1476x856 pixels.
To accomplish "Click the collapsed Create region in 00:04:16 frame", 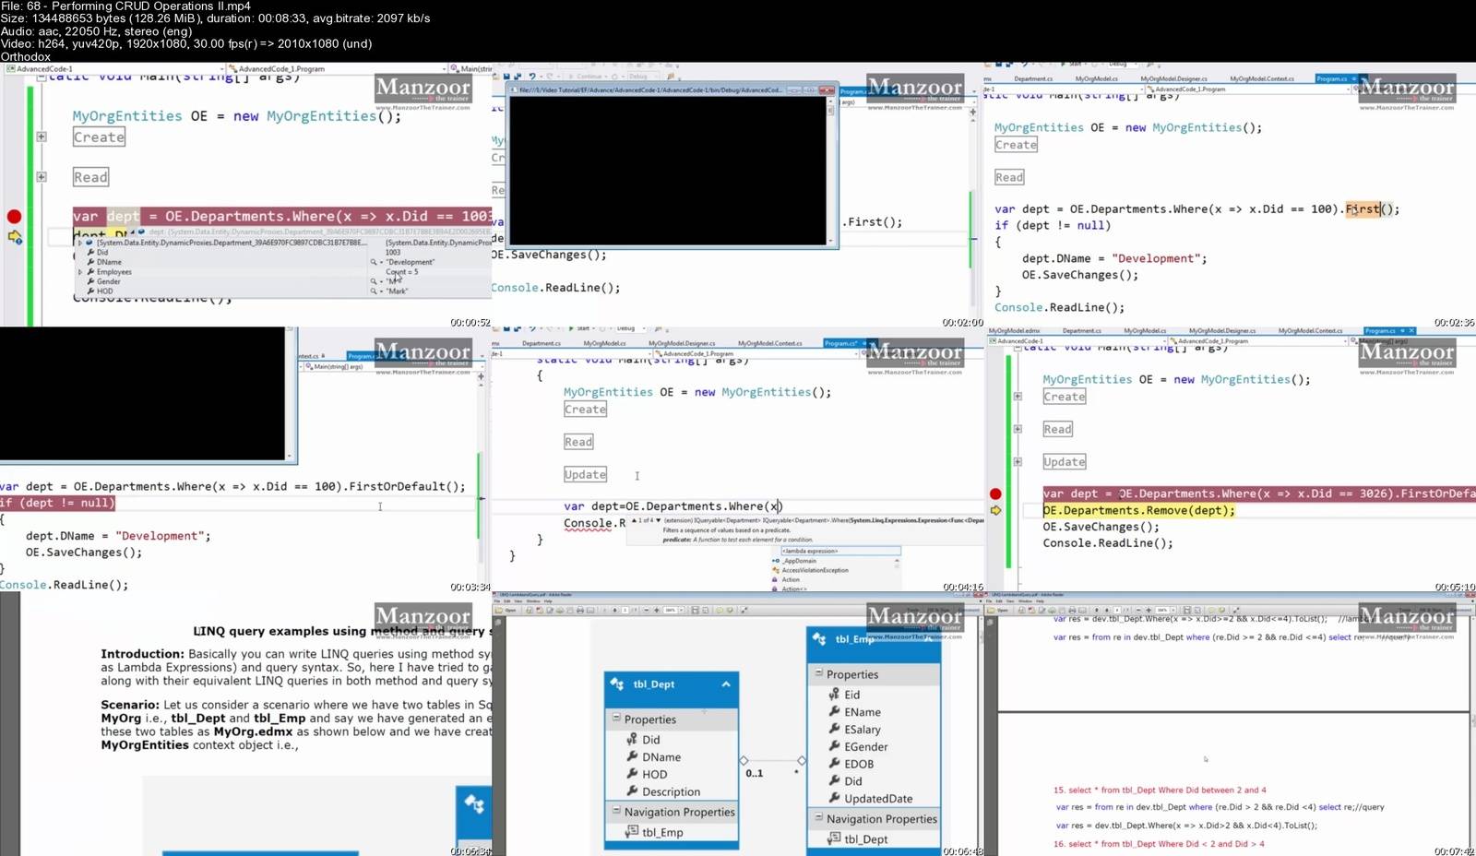I will pos(585,409).
